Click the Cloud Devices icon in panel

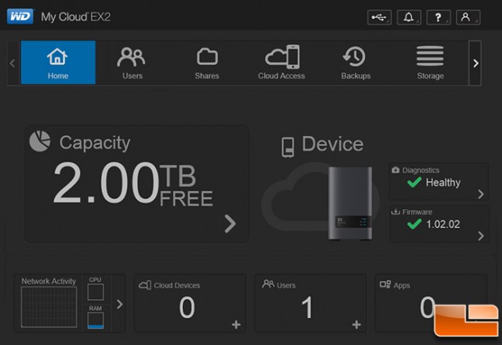point(145,284)
